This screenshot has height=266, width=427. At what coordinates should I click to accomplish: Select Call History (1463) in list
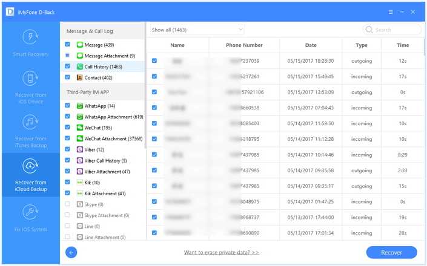(x=105, y=66)
